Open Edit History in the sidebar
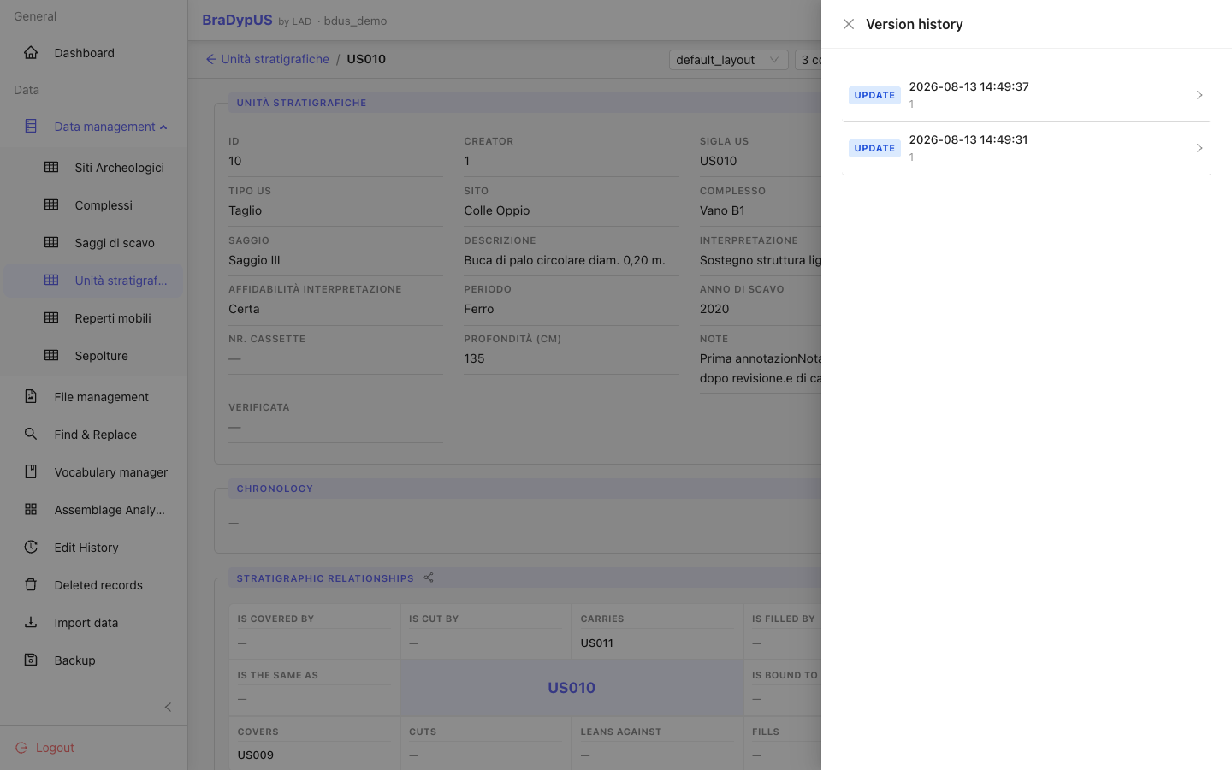The image size is (1232, 770). [x=94, y=548]
